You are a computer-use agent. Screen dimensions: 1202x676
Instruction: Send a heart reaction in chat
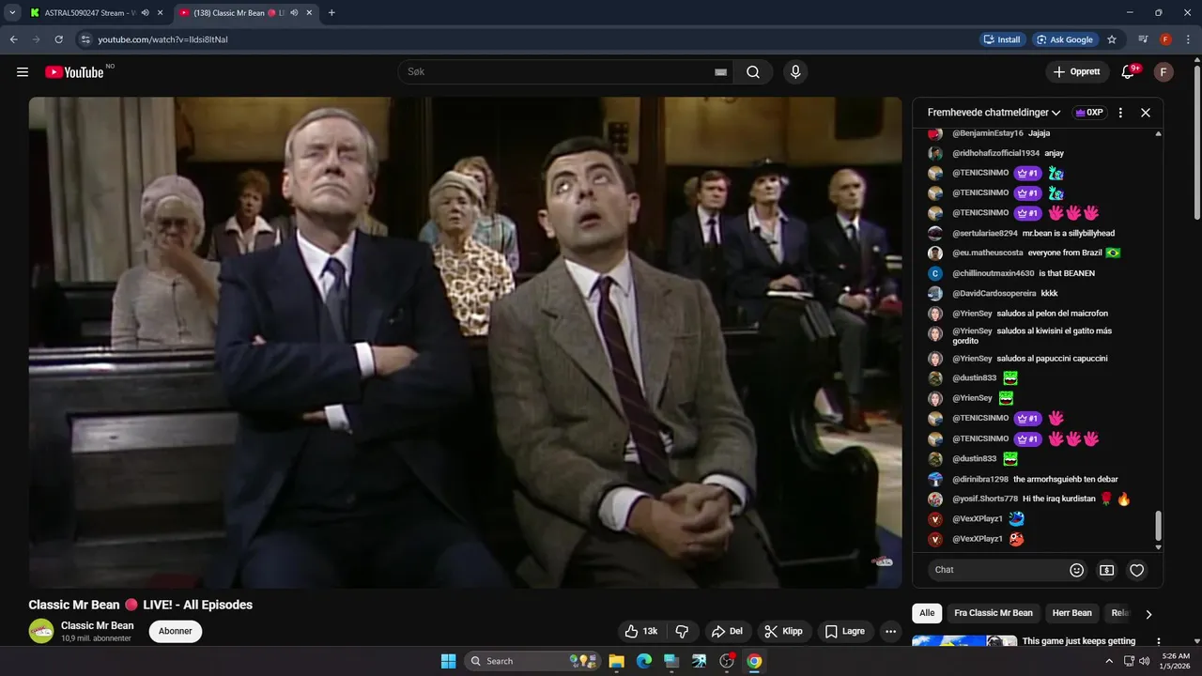[x=1137, y=570]
